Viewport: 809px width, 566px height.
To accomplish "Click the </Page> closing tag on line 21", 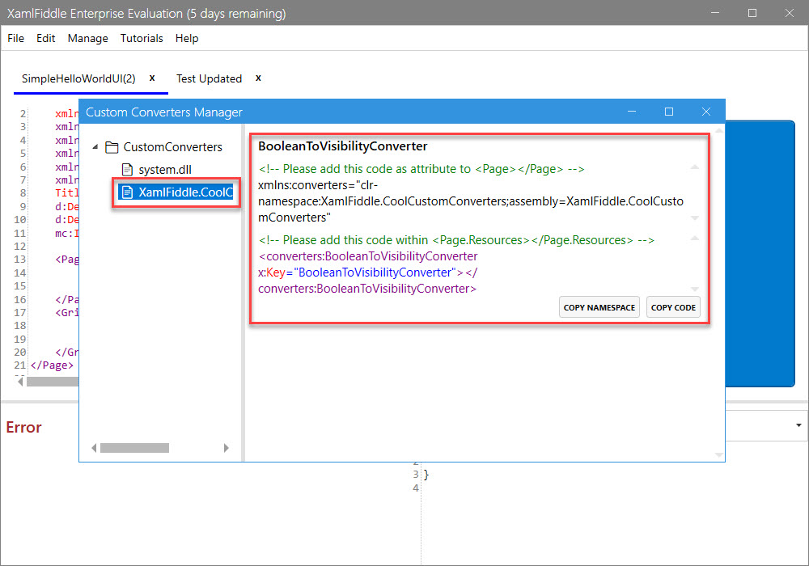I will coord(52,365).
